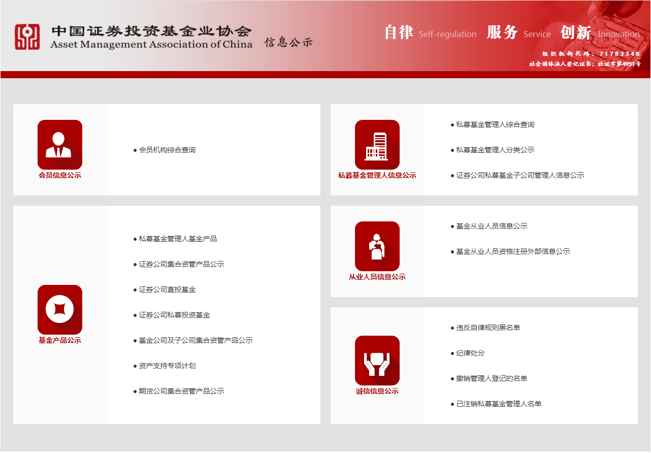
Task: Go to 私募基金管理人分类公示
Action: click(x=495, y=150)
